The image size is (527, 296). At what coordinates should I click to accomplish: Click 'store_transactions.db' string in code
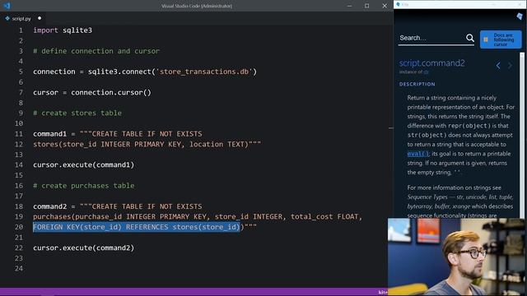pos(204,72)
